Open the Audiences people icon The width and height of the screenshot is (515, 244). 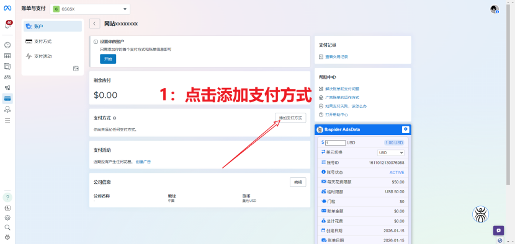[7, 77]
